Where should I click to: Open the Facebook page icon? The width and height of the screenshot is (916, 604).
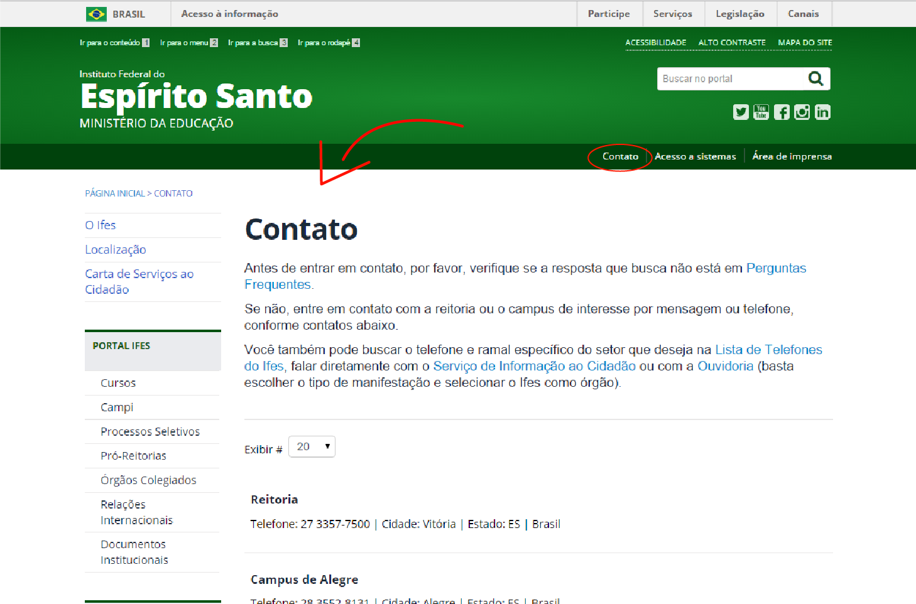782,112
